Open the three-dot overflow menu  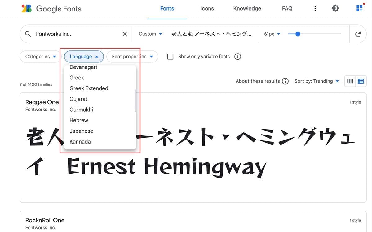click(315, 8)
